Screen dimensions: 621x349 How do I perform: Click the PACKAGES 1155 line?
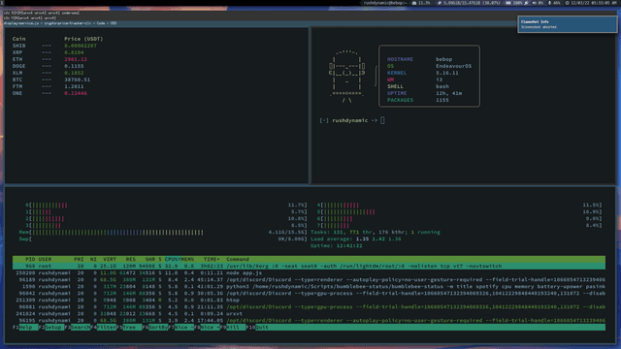418,100
